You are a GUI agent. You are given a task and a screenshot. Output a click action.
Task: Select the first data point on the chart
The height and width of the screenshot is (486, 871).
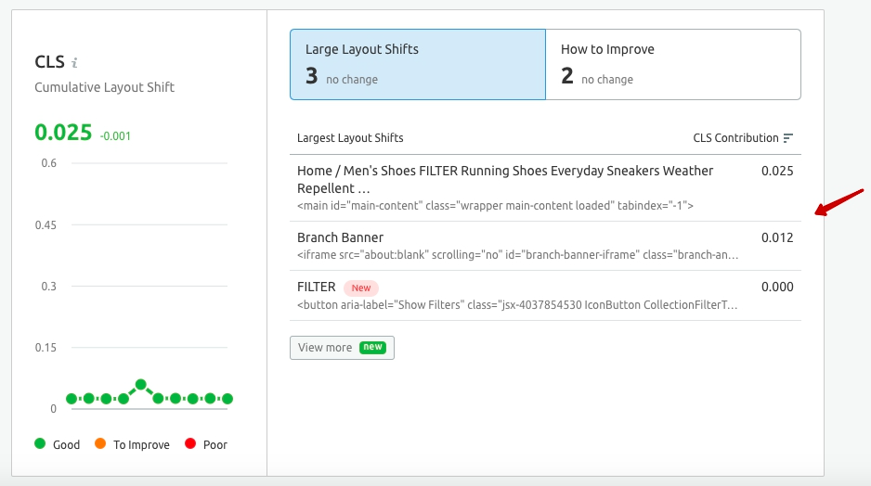pyautogui.click(x=71, y=398)
